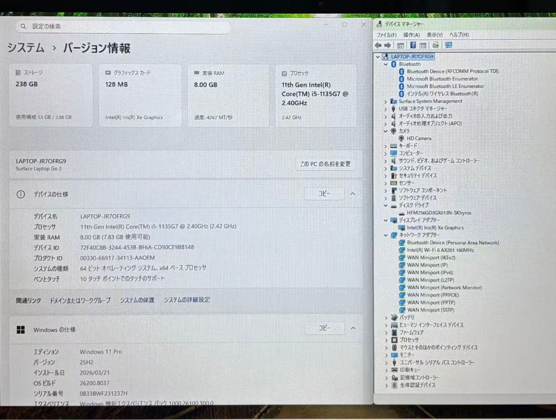
Task: Click the Back arrow in Device Manager toolbar
Action: click(379, 45)
